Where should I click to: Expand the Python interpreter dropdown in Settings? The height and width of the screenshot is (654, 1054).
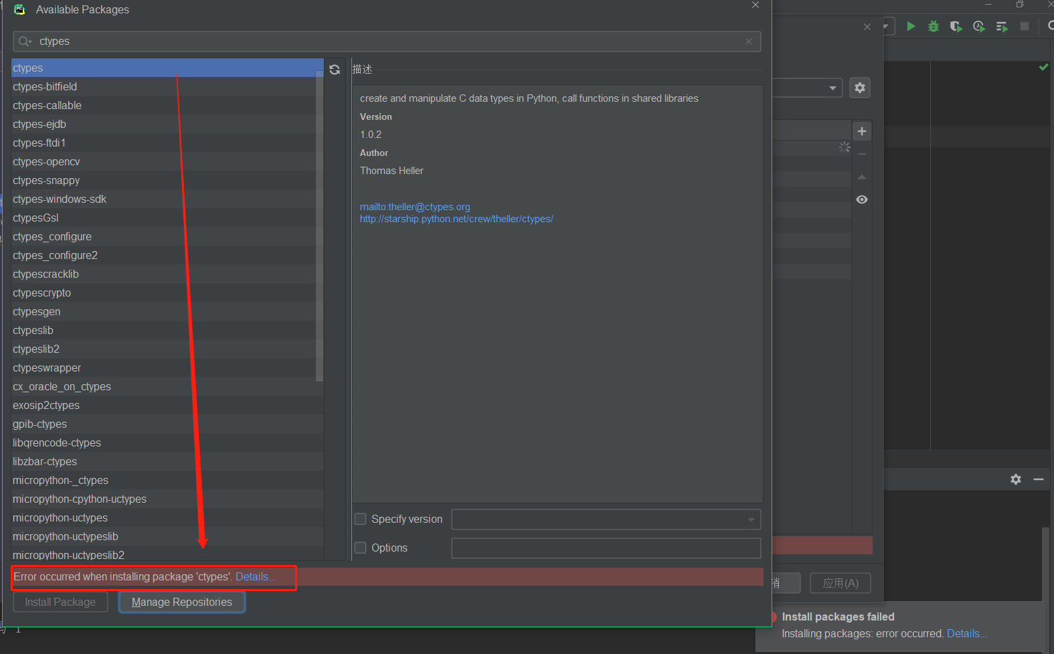tap(832, 88)
